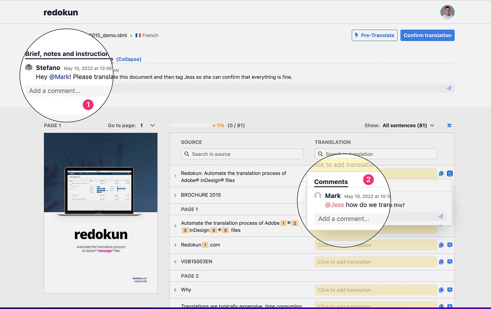
Task: Open the filled comment icon on sentence 1
Action: click(x=449, y=173)
